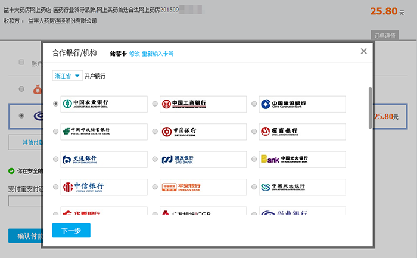Click the 储蓄卡 card type label
The width and height of the screenshot is (417, 258).
pyautogui.click(x=119, y=54)
